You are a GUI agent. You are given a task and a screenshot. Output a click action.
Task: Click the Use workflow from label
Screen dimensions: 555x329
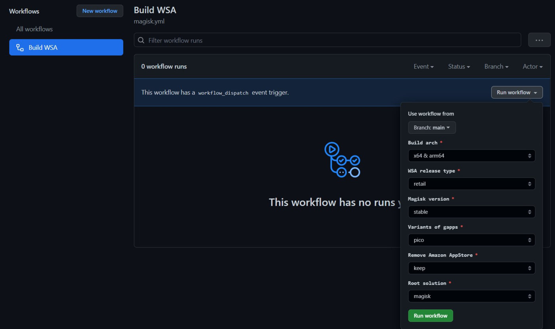(x=431, y=114)
